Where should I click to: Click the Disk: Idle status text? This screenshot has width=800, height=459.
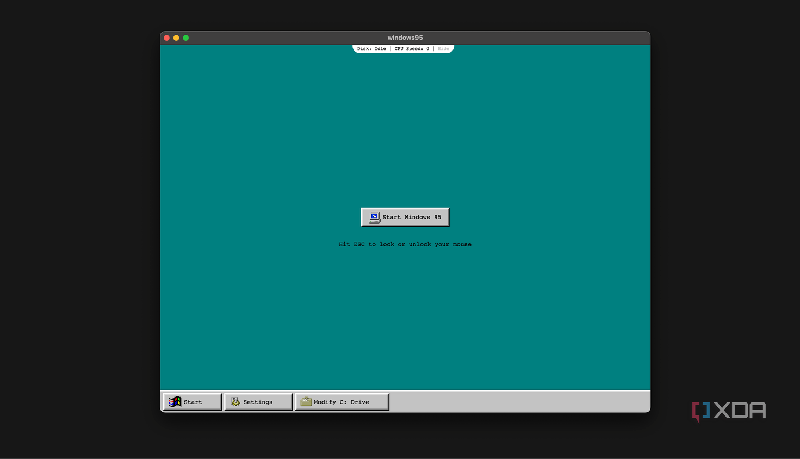(371, 48)
